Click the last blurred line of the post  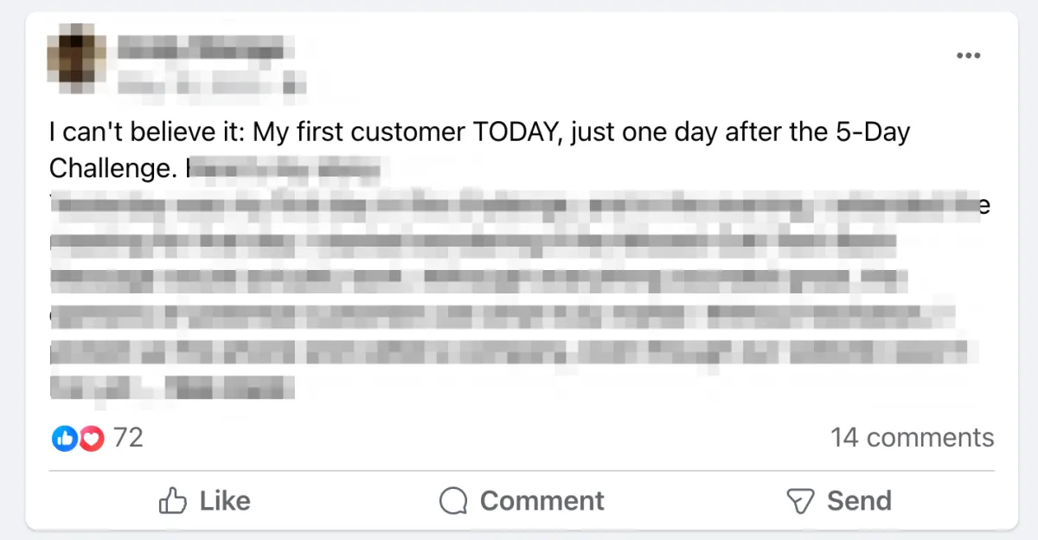(172, 387)
